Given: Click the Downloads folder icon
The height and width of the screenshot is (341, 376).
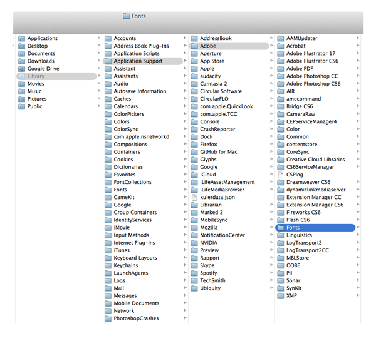Looking at the screenshot, I should coord(22,61).
